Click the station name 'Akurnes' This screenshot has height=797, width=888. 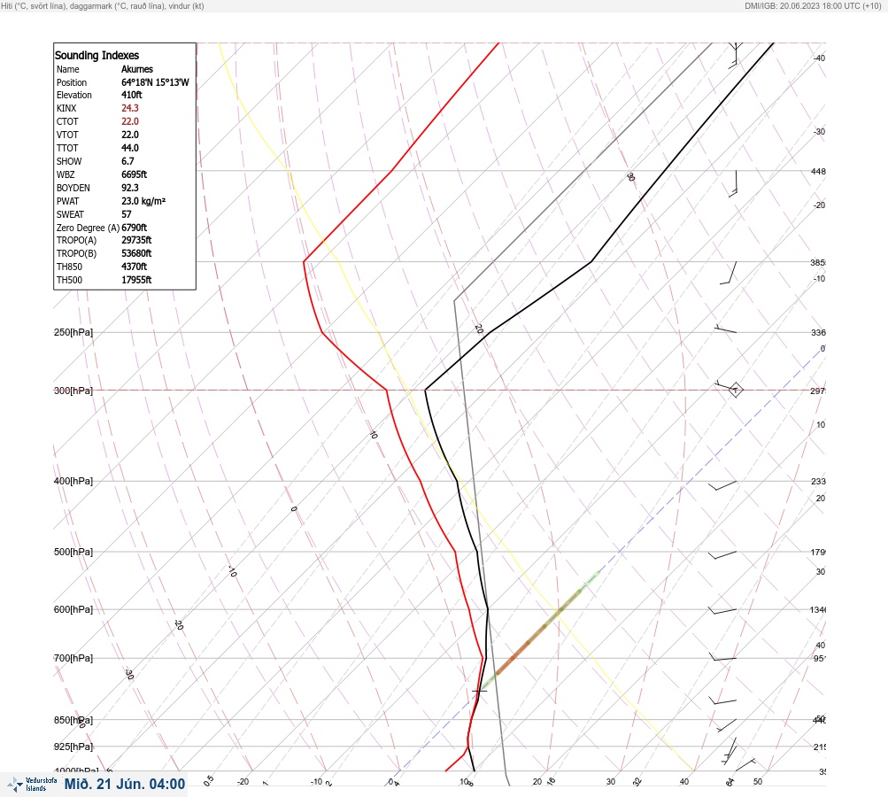[x=137, y=69]
